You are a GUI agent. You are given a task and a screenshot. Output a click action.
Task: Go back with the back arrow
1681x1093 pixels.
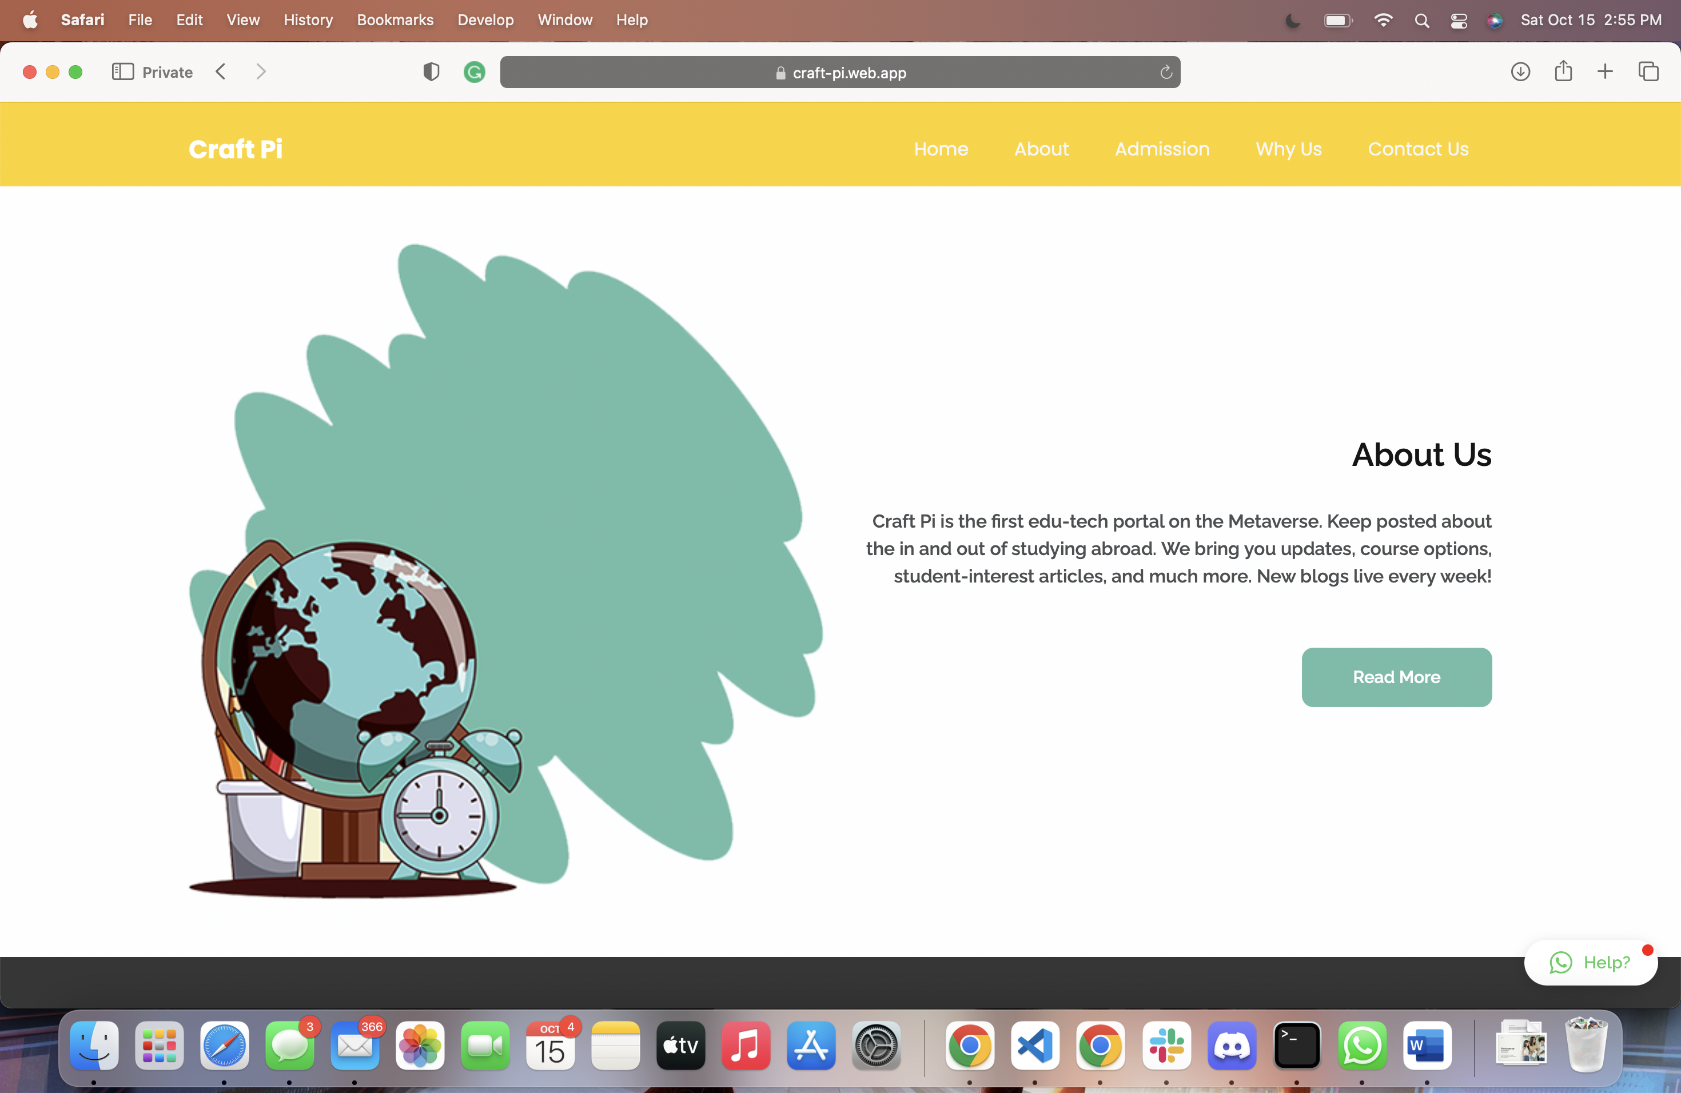point(220,72)
